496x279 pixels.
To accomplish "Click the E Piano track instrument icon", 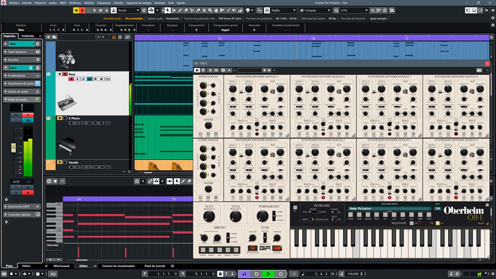I will pyautogui.click(x=48, y=118).
